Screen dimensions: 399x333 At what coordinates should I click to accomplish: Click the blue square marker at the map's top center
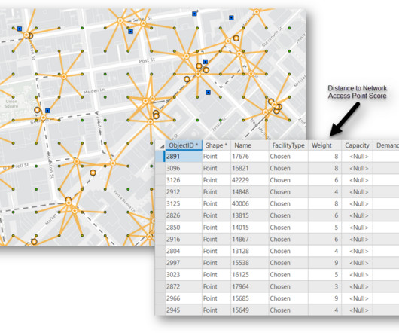point(194,14)
